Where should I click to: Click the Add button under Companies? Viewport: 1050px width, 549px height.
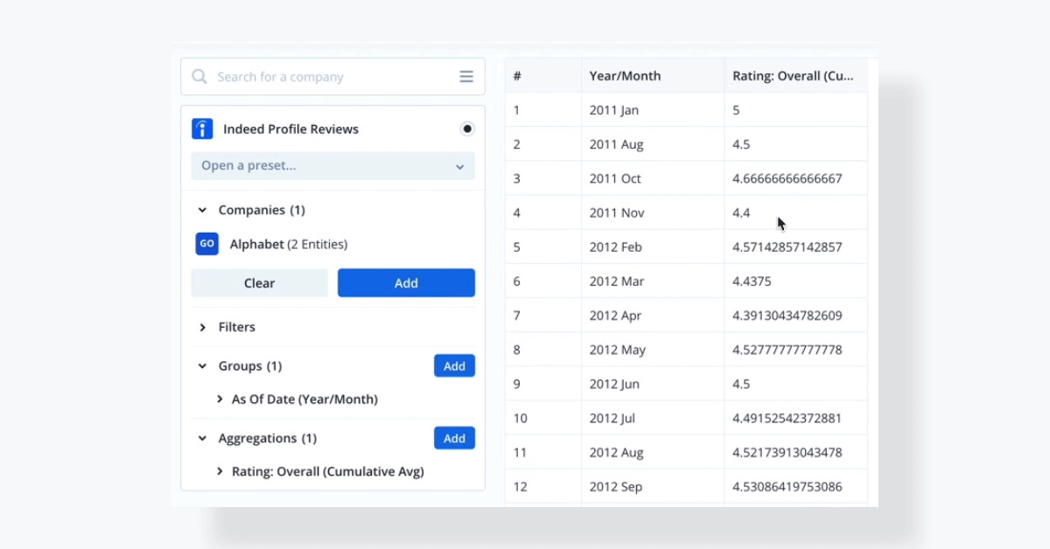click(x=406, y=283)
